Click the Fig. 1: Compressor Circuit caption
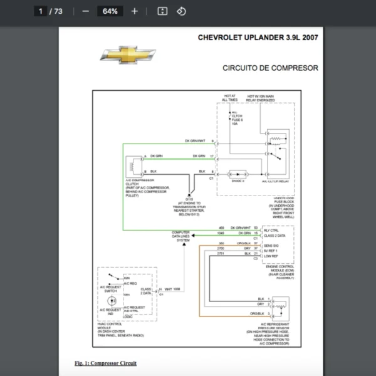 pos(105,363)
